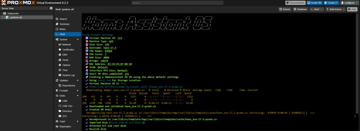Click the Updates refresh icon
The width and height of the screenshot is (360, 131).
click(x=57, y=80)
